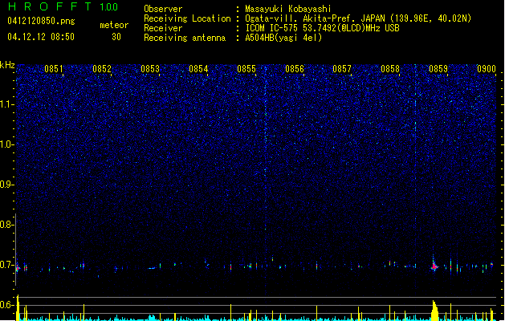Viewport: 505px width, 321px height.
Task: Click the observer name Masayuki Kobayashi
Action: click(x=288, y=9)
